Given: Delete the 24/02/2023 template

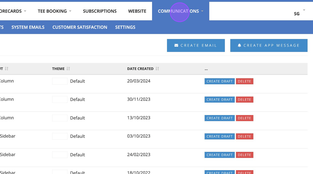Looking at the screenshot, I should tap(245, 155).
